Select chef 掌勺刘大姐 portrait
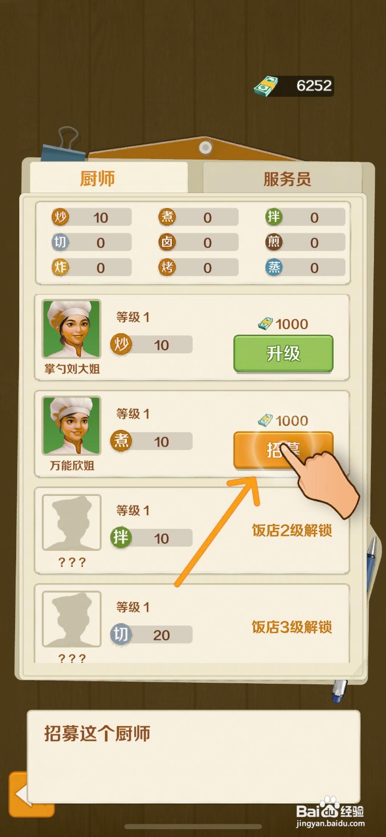The height and width of the screenshot is (837, 386). tap(72, 329)
